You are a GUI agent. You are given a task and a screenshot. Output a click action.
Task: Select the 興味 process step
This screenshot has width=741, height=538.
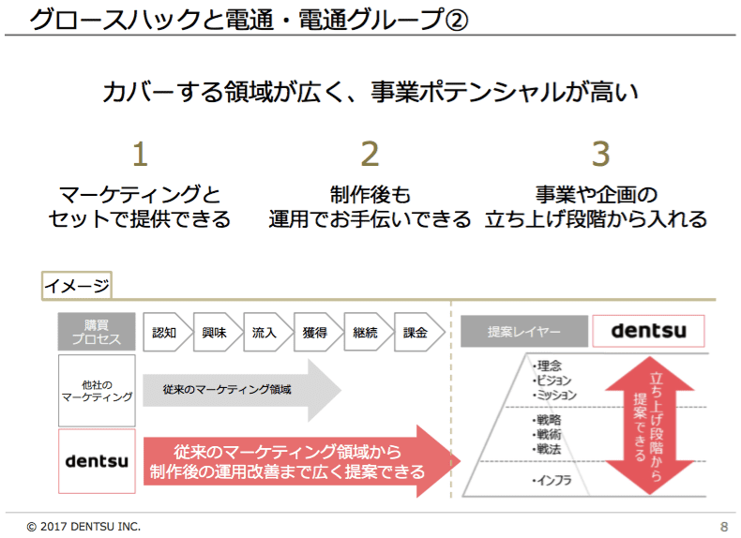coord(218,332)
